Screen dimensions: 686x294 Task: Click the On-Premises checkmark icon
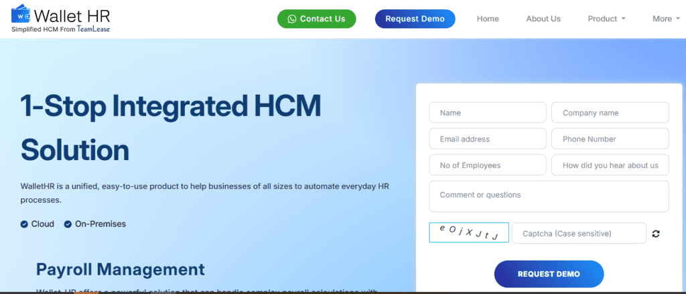point(68,224)
